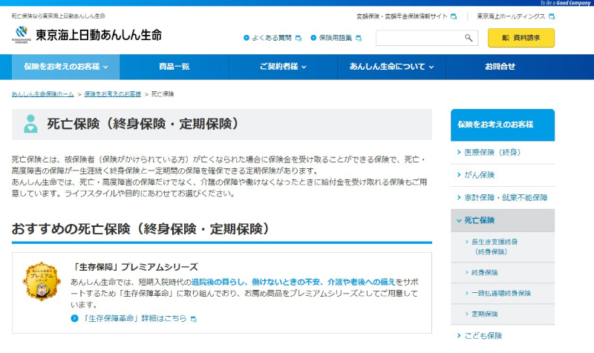Open 終身保険 sidebar sub-item
This screenshot has width=594, height=353.
point(503,272)
